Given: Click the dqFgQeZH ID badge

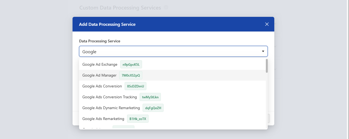Looking at the screenshot, I should (x=153, y=108).
